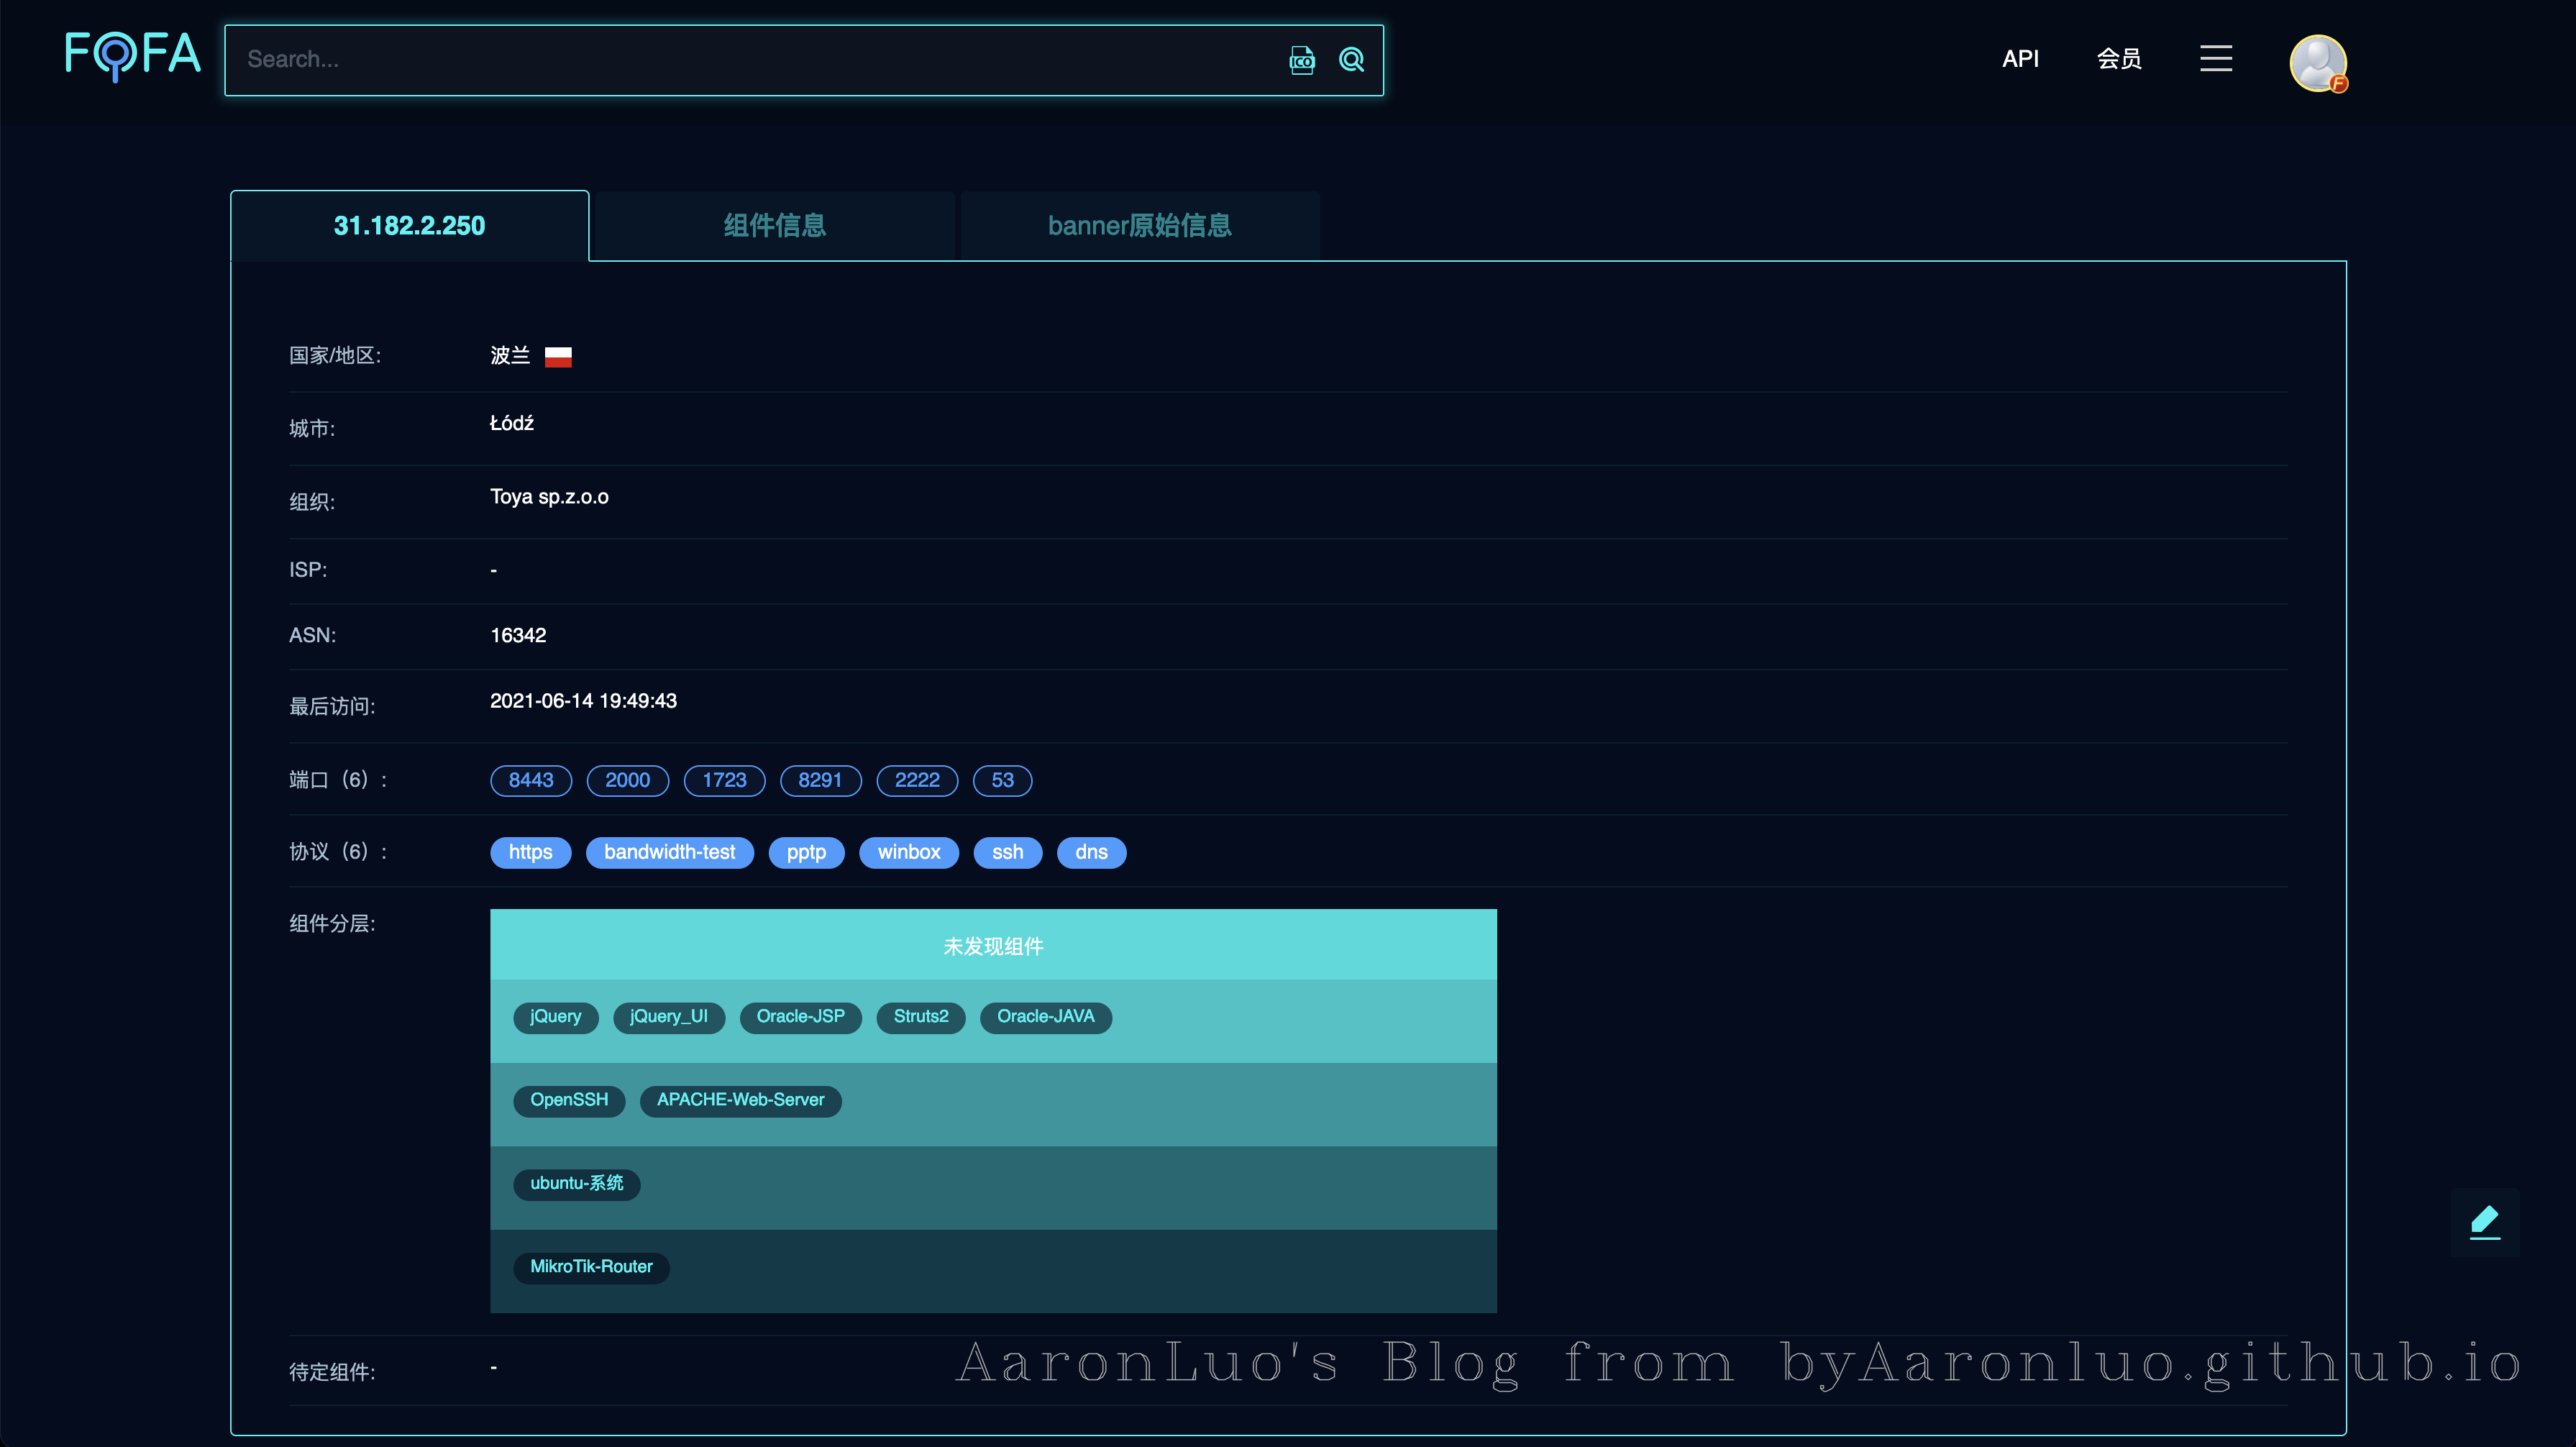Image resolution: width=2576 pixels, height=1447 pixels.
Task: Click the winbox protocol tag
Action: click(908, 852)
